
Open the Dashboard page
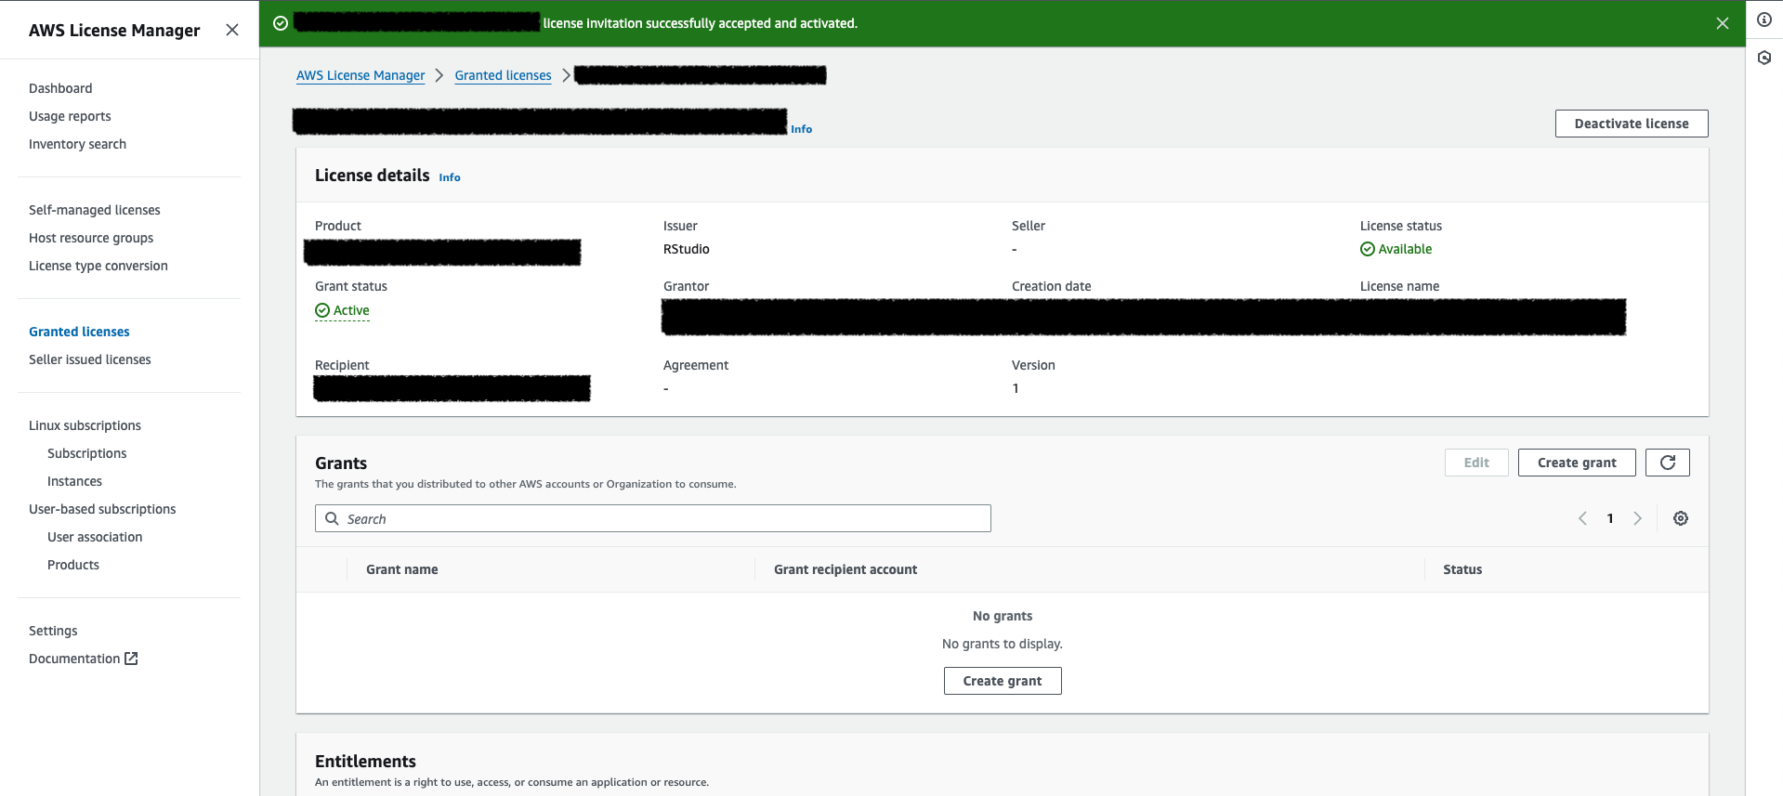(x=60, y=88)
